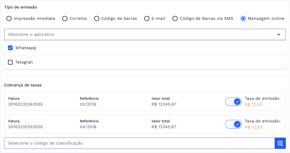Click the Valor total amount in the 04/2016 row
This screenshot has height=153, width=290.
(164, 127)
